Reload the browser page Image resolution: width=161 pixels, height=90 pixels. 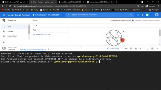(10, 6)
